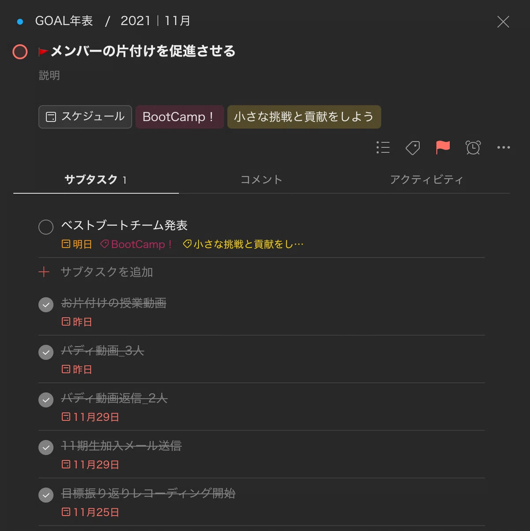Viewport: 530px width, 531px height.
Task: Uncheck the completed お片付けの授業動画 subtask
Action: pyautogui.click(x=46, y=305)
